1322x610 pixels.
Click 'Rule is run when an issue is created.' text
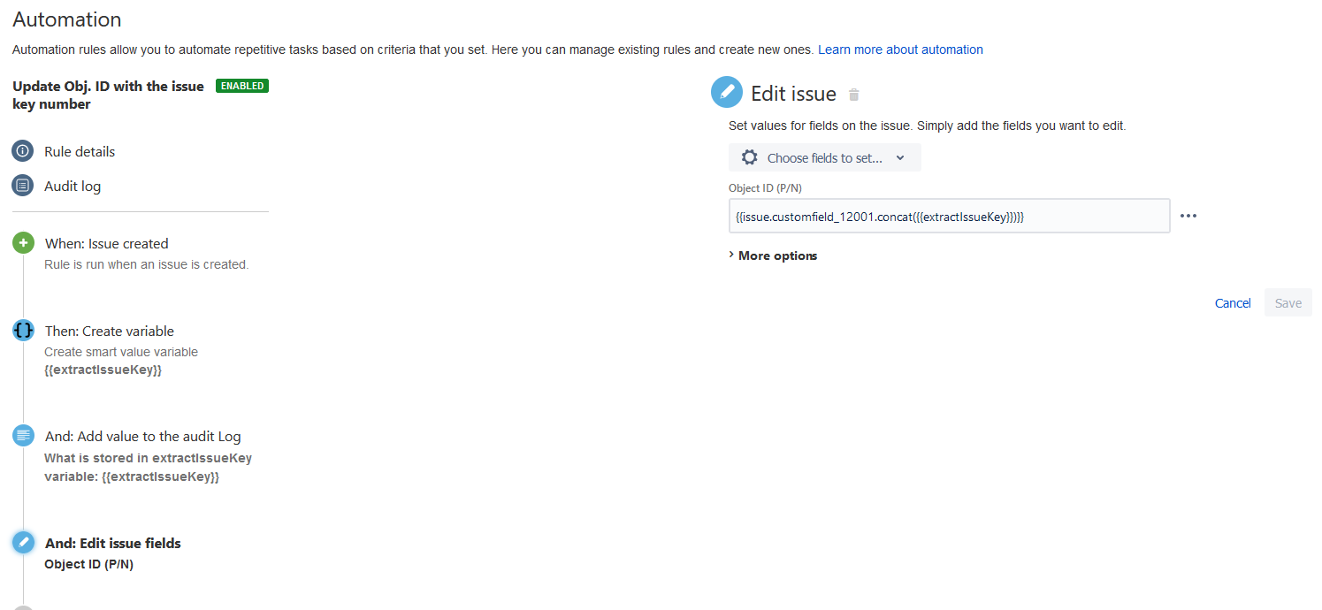pyautogui.click(x=147, y=264)
